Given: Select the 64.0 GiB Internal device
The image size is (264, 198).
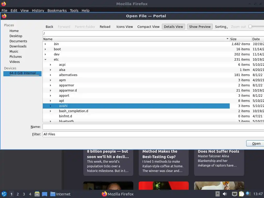Looking at the screenshot, I should (x=22, y=73).
